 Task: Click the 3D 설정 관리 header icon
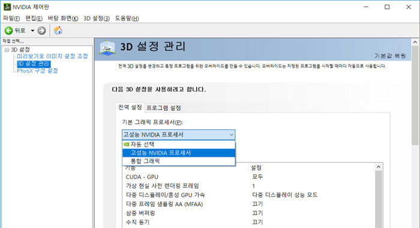coord(107,48)
